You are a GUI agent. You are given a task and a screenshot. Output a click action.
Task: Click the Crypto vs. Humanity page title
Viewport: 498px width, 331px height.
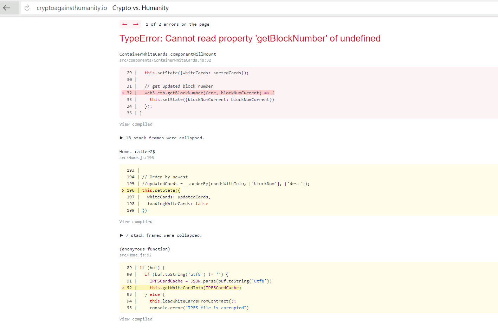[141, 8]
